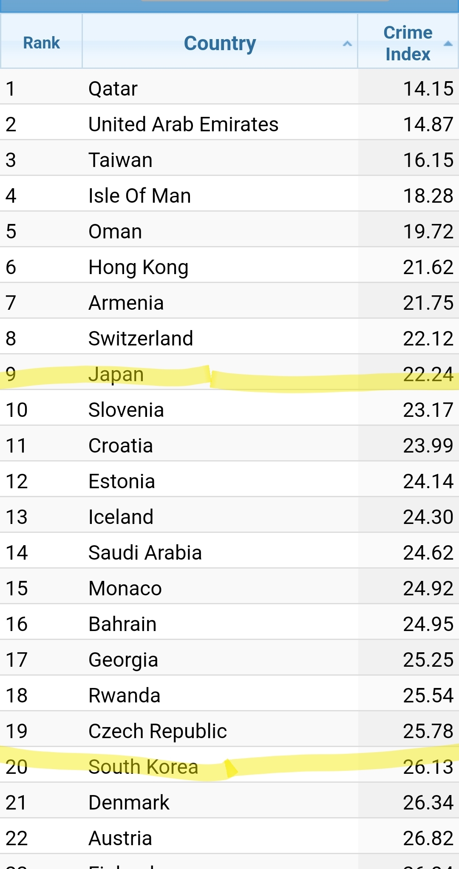Screen dimensions: 459x869
Task: Sort table by the Rank header
Action: [41, 43]
